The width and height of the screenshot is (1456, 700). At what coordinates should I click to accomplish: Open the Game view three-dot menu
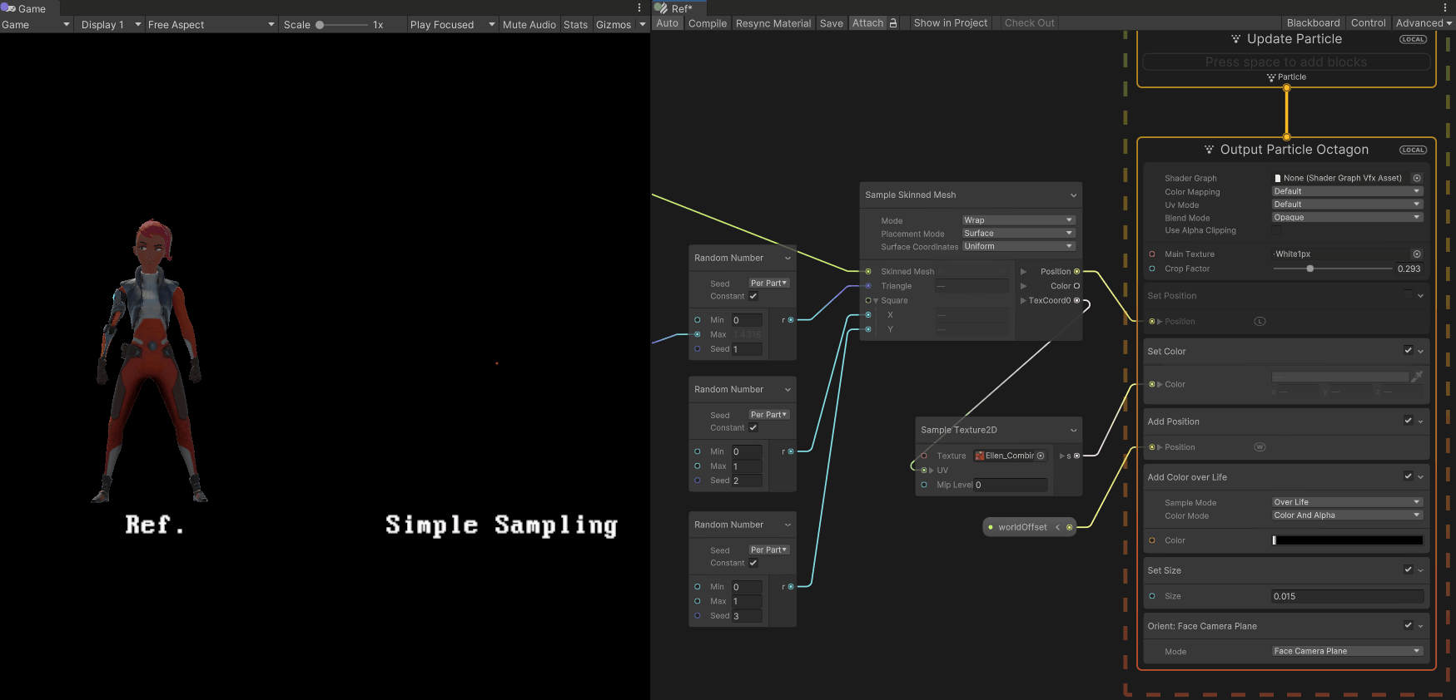click(x=639, y=7)
